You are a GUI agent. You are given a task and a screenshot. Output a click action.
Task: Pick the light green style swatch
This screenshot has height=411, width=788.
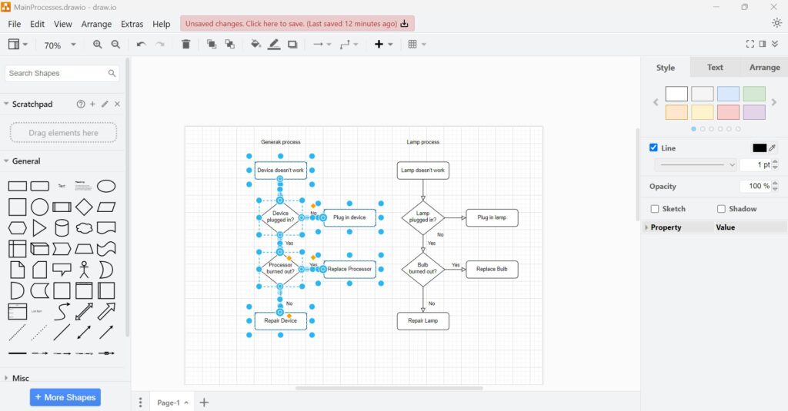tap(754, 94)
